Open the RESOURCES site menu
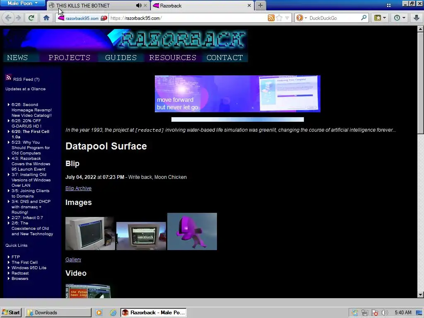424x318 pixels. (173, 58)
